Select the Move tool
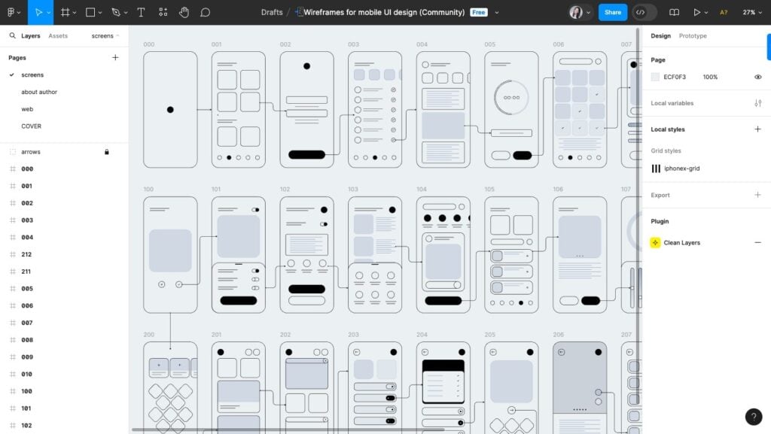The image size is (771, 434). (x=38, y=12)
